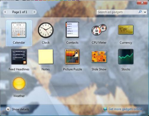Go to the next gadgets page

34,12
